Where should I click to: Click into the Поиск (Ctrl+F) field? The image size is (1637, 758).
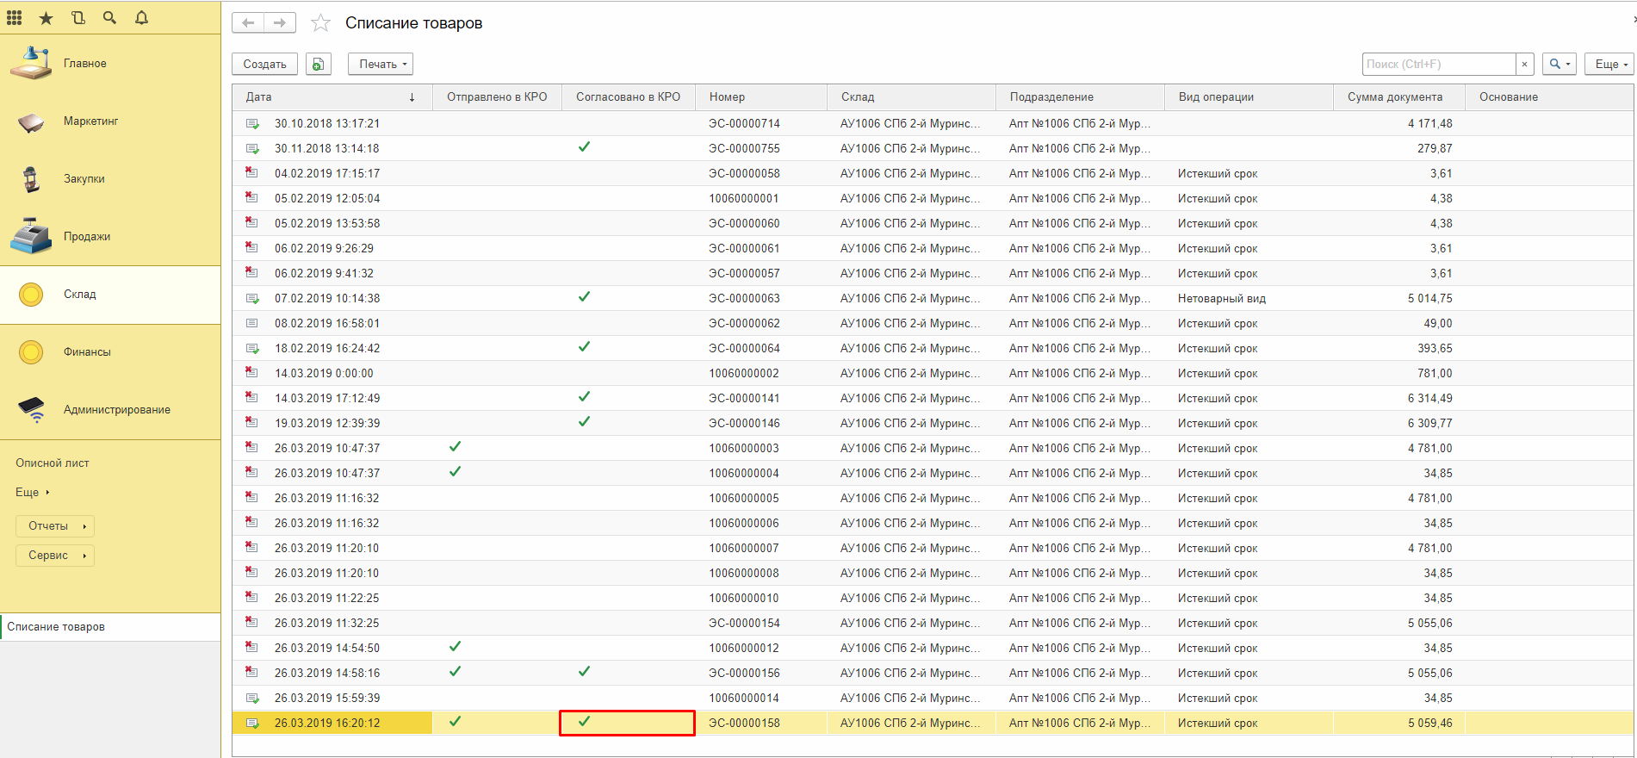click(x=1438, y=64)
